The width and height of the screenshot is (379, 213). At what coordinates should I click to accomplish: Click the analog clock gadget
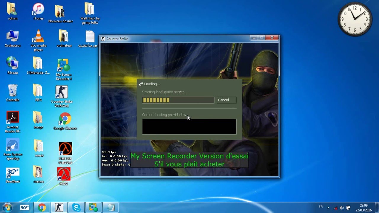[355, 20]
